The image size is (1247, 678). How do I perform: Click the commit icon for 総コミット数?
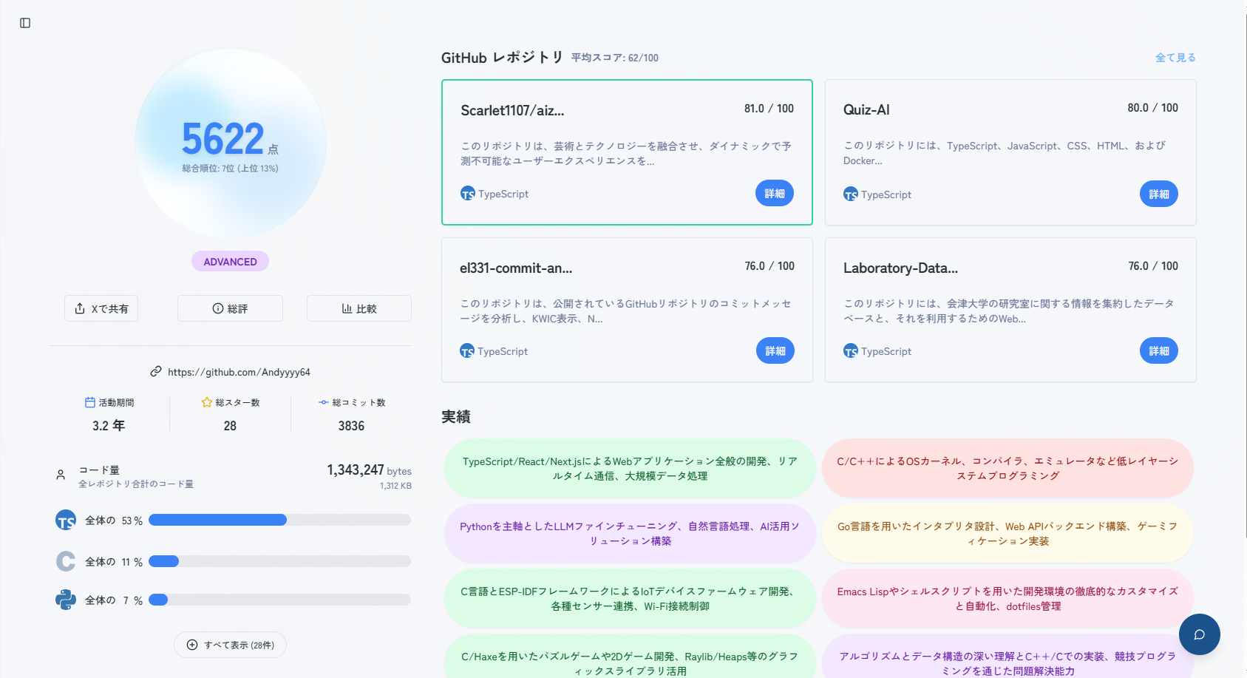(x=324, y=402)
